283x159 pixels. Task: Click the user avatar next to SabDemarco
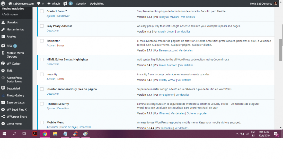click(x=275, y=3)
